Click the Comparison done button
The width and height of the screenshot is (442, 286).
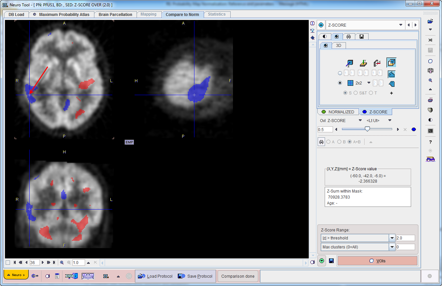point(238,276)
